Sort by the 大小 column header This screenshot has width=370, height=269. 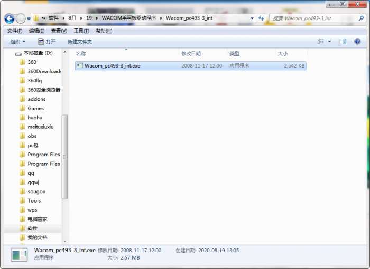[283, 54]
